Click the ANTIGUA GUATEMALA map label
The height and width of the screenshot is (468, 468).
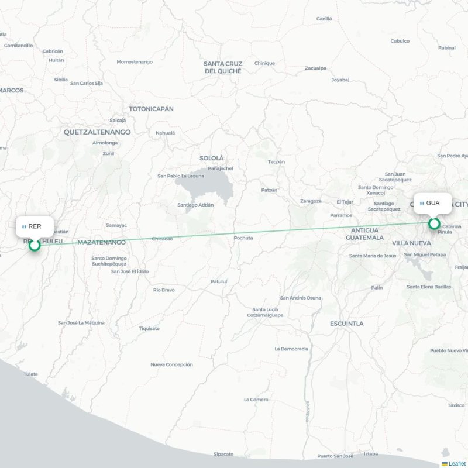[x=364, y=234]
